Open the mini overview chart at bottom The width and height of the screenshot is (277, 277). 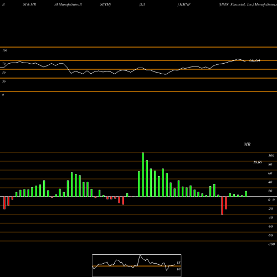[x=137, y=265]
